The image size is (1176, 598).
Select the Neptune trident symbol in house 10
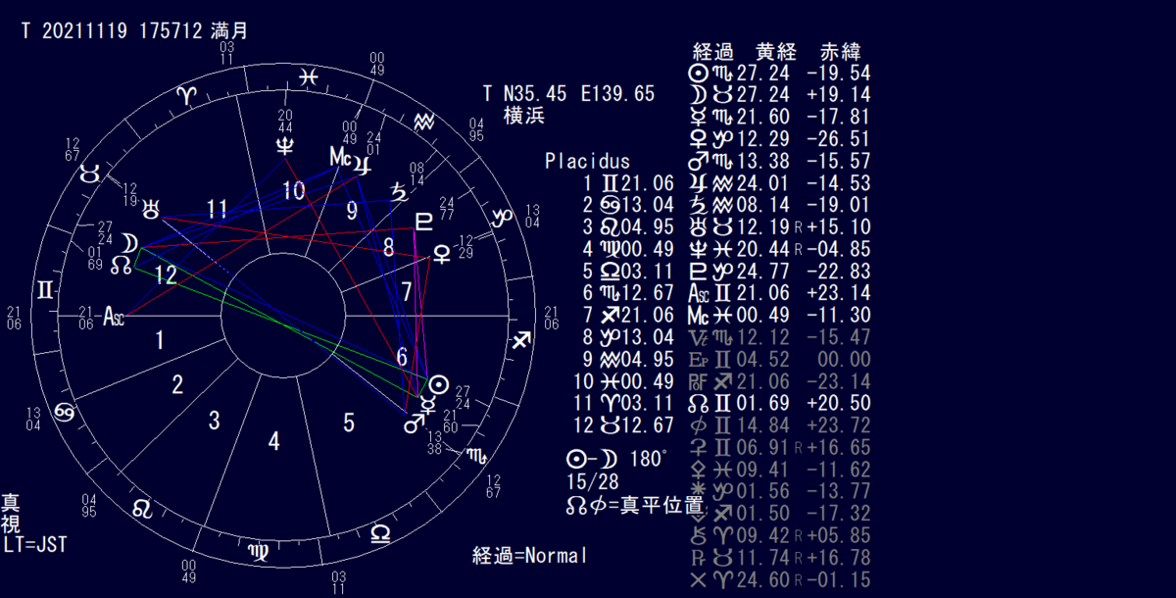click(x=285, y=146)
